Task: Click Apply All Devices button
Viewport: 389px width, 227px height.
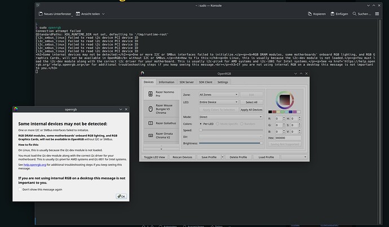Action: [x=251, y=109]
